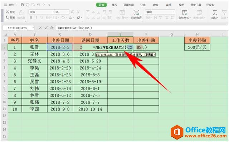
Task: Expand the name box NETWORKDAYS dropdown
Action: click(33, 28)
